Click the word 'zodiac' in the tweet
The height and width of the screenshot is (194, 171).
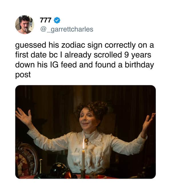[x=73, y=45]
